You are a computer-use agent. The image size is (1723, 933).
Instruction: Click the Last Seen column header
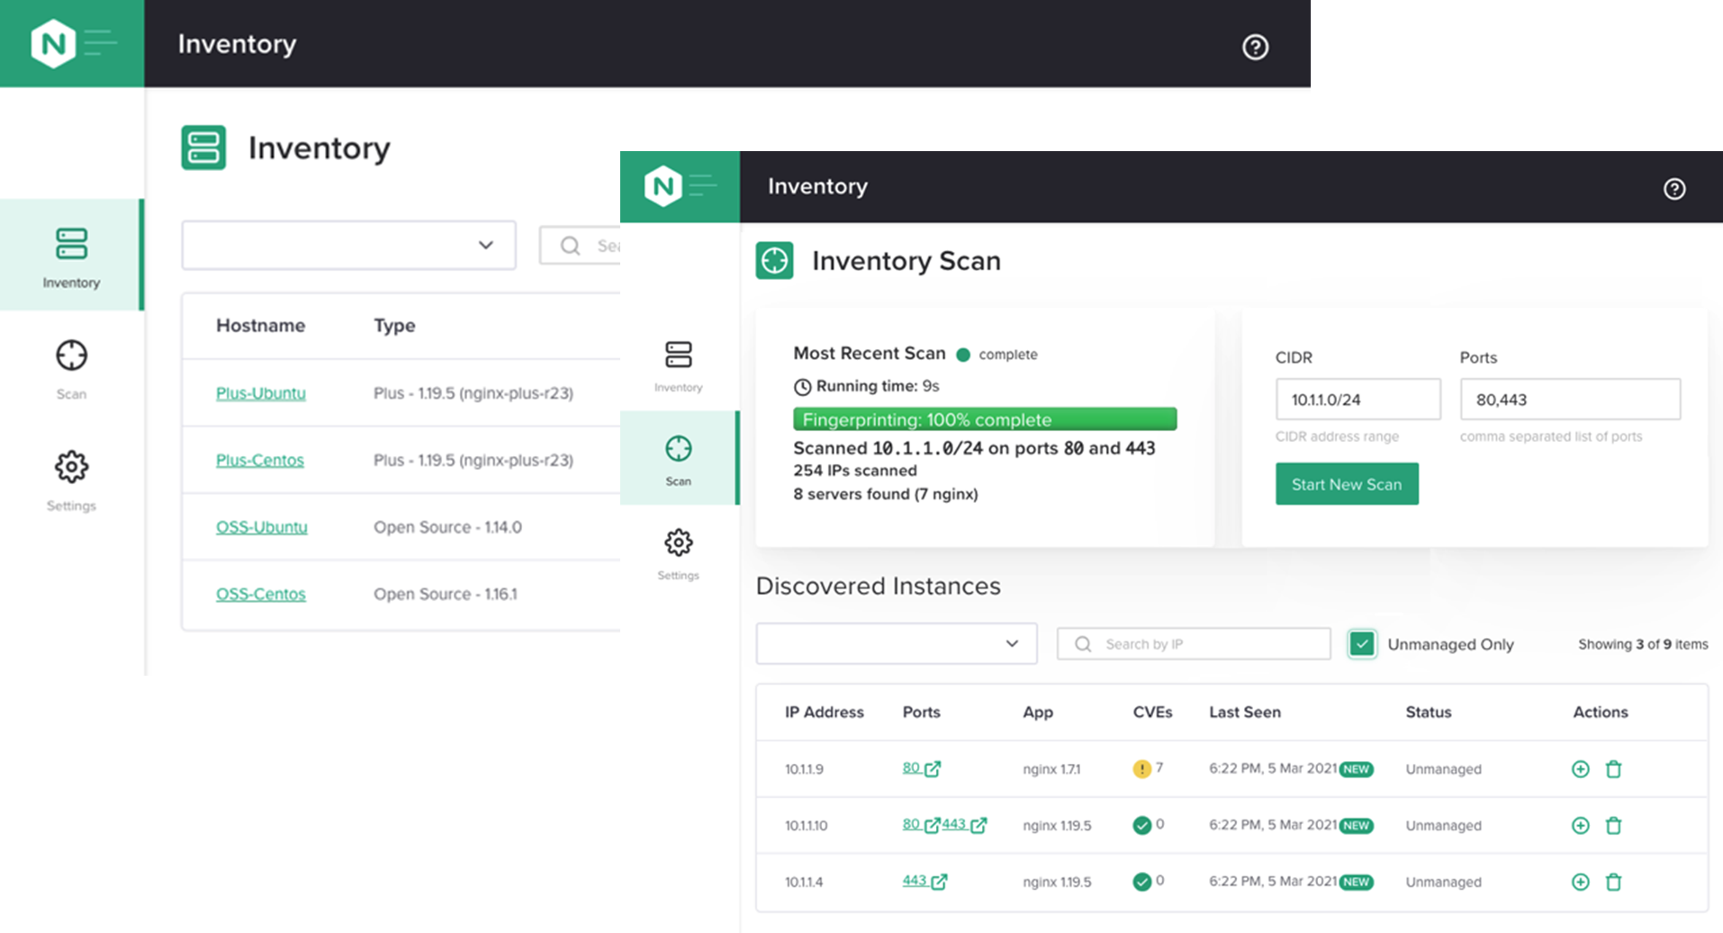coord(1244,712)
